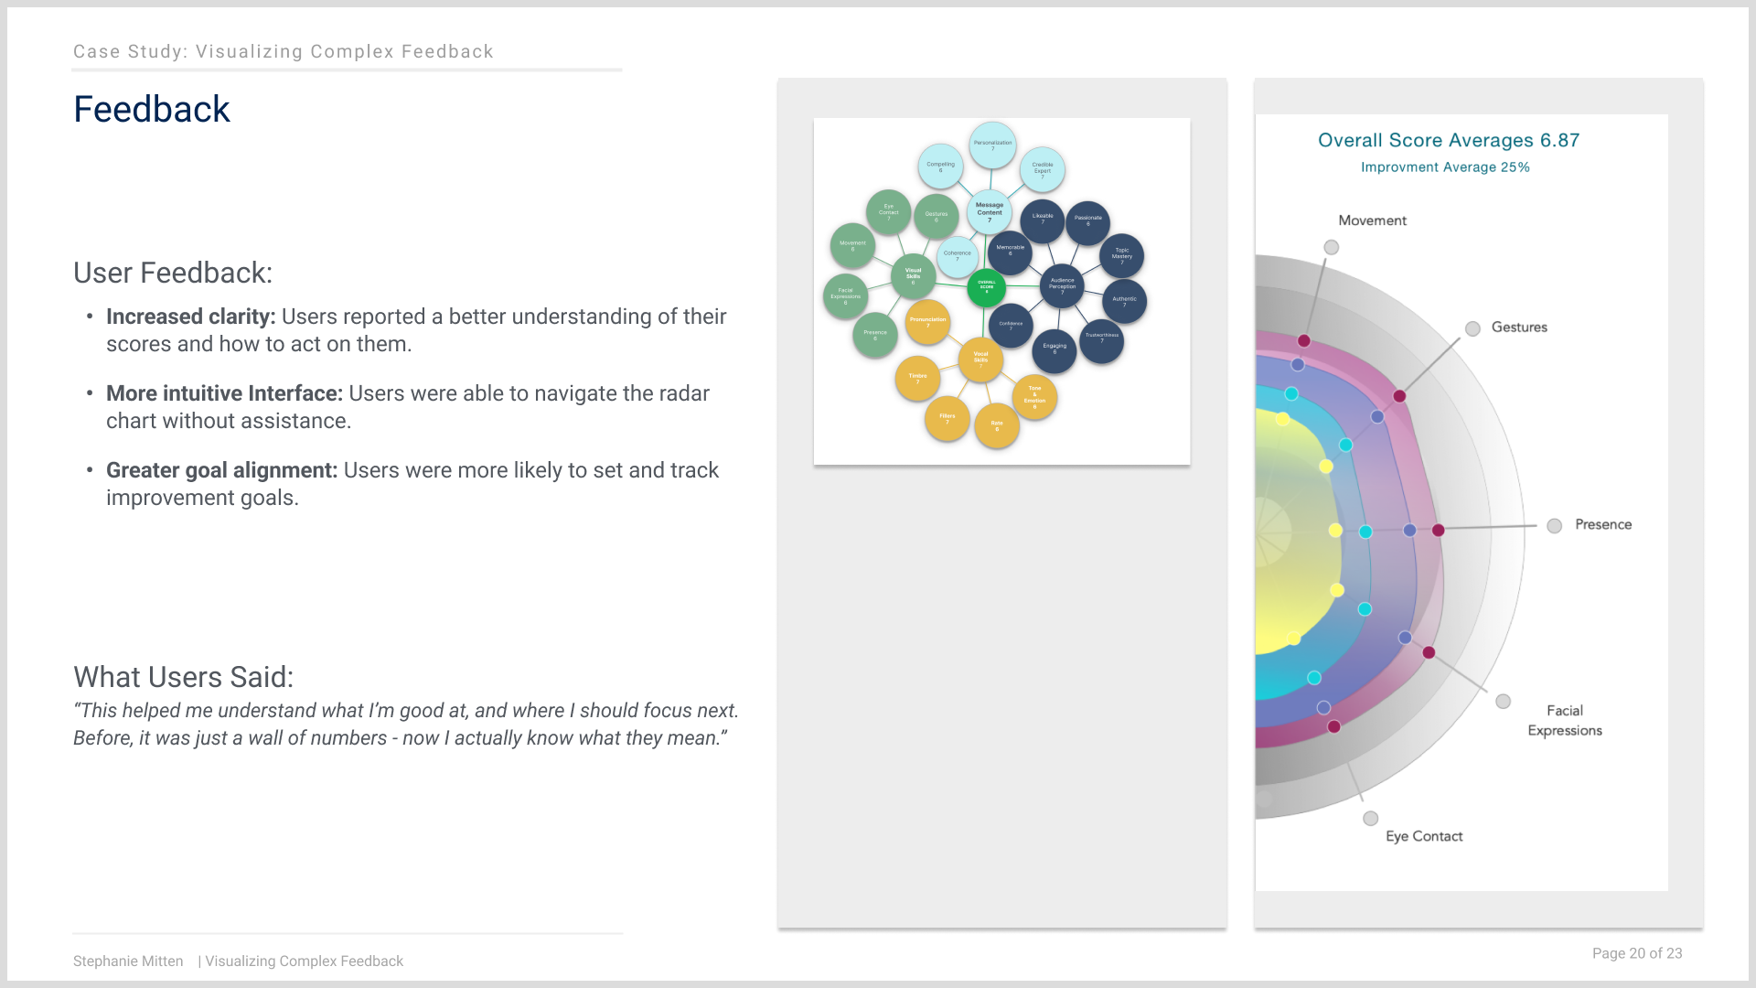Image resolution: width=1756 pixels, height=988 pixels.
Task: Select the Visual Skills green bubble
Action: 913,274
